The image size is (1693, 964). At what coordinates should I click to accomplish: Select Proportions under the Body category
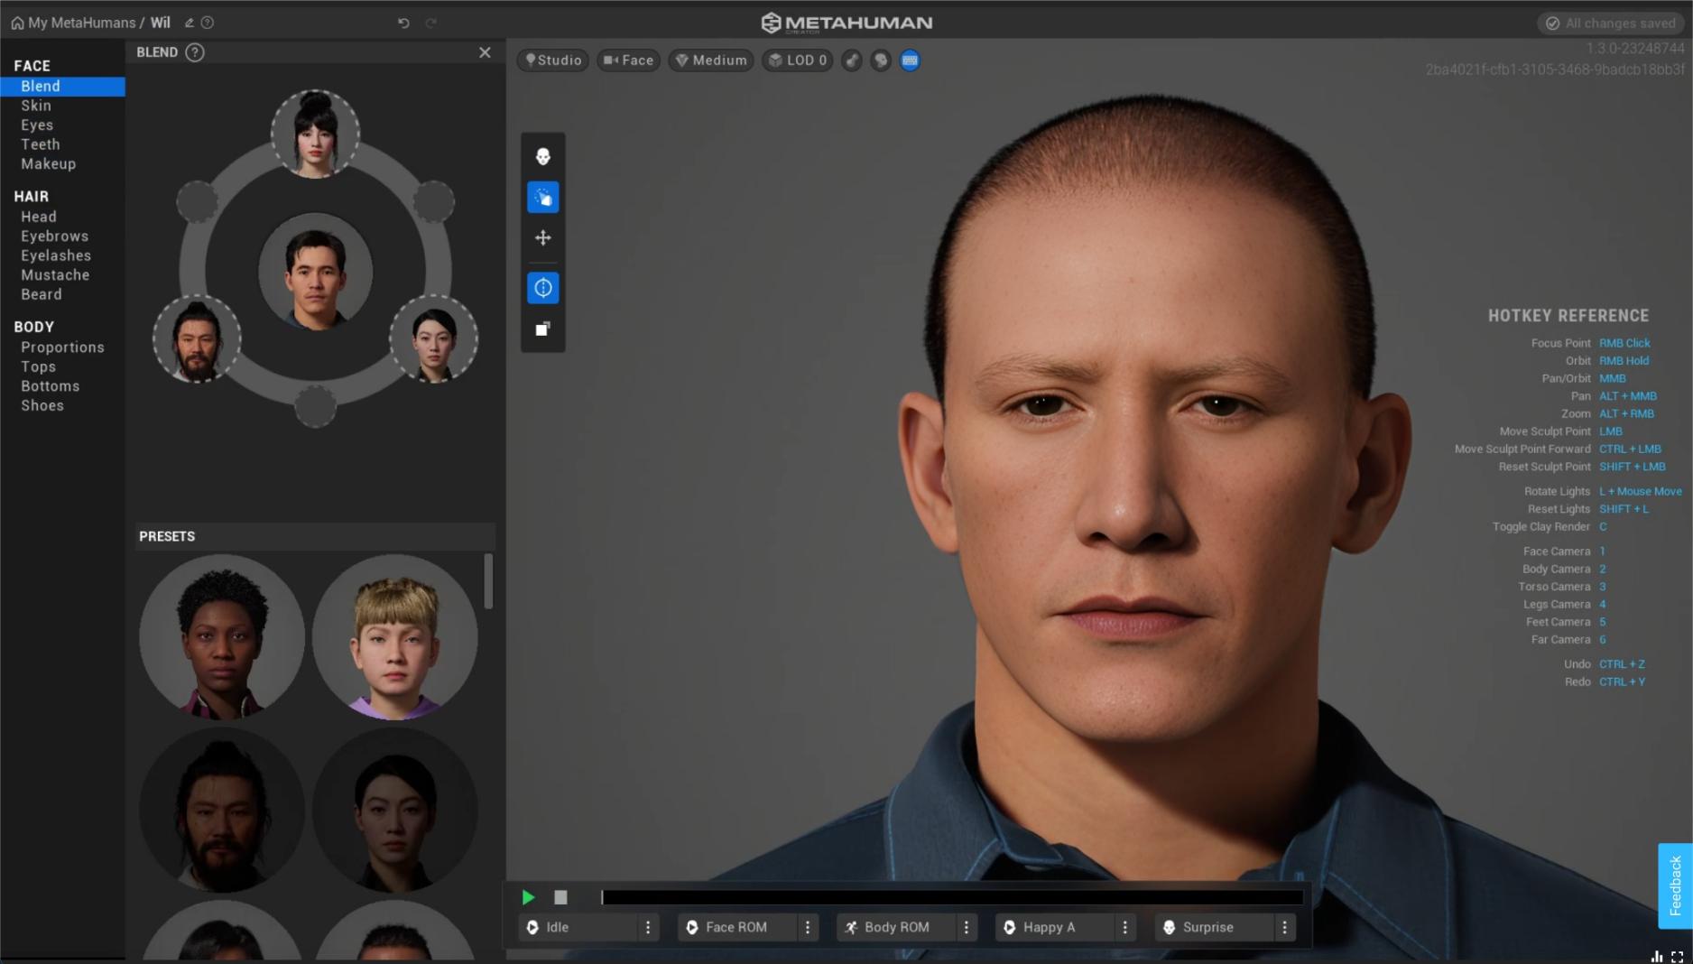62,347
